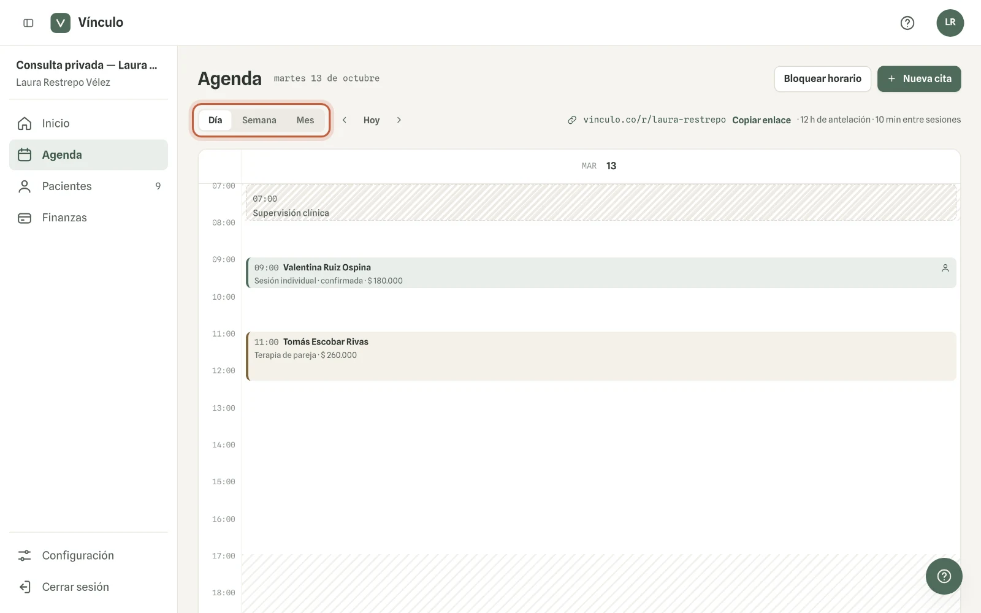Image resolution: width=981 pixels, height=613 pixels.
Task: Open Tomás Escobar Rivas's 11:00 appointment
Action: coord(601,356)
